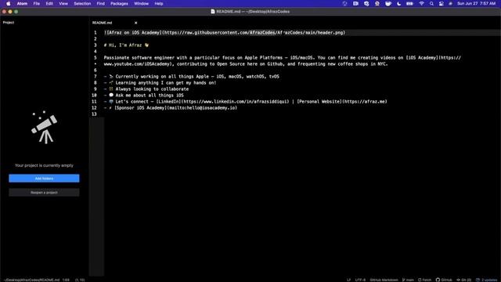This screenshot has width=501, height=282.
Task: Click the README.md file path in status bar
Action: [32, 280]
